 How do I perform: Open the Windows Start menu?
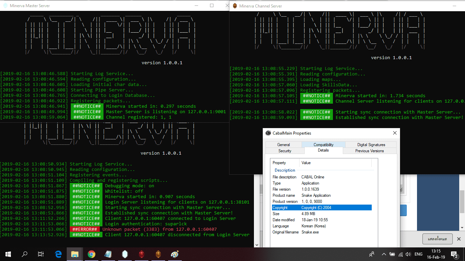[x=8, y=254]
